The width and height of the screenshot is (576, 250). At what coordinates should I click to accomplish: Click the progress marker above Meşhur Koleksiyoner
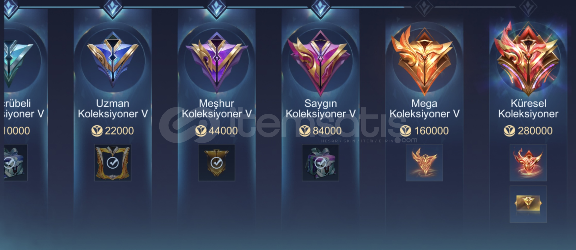point(217,8)
